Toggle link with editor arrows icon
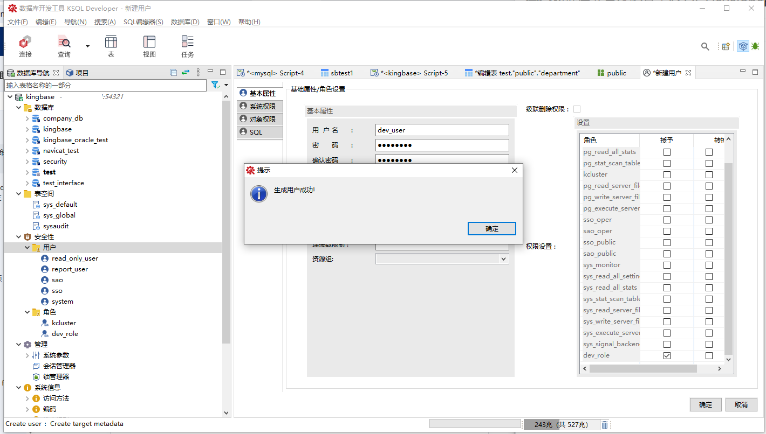 (x=186, y=73)
